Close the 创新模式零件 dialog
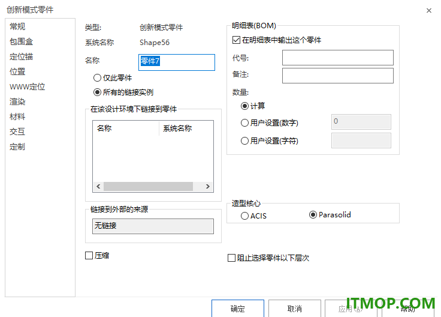Screen dimensions: 441x317 (428, 10)
